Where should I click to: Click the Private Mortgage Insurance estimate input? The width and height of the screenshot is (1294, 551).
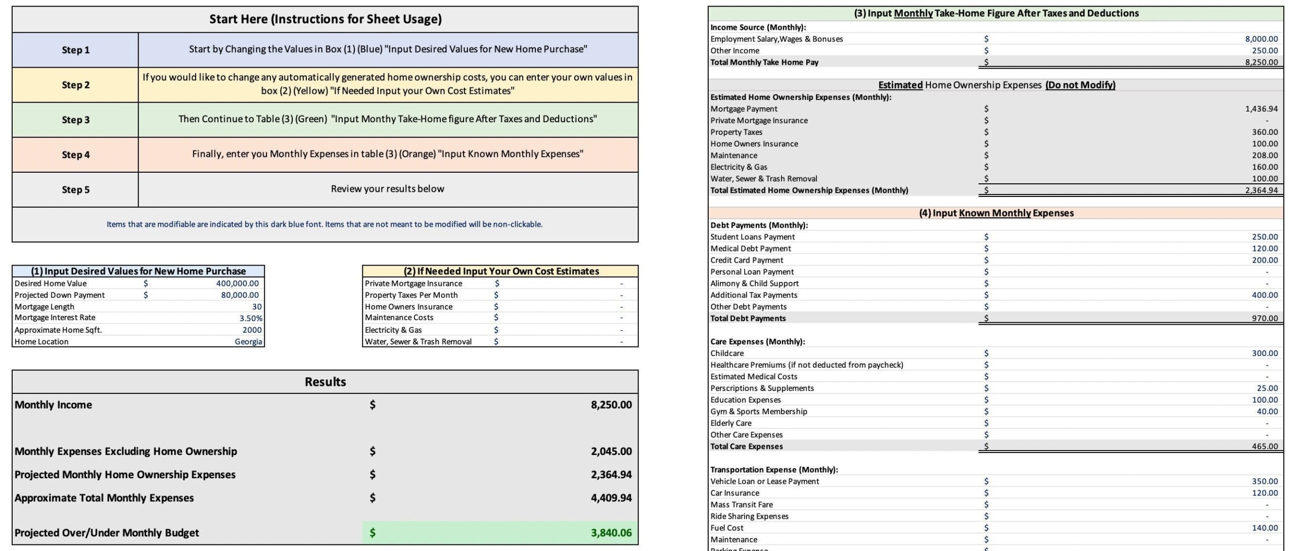pos(621,283)
